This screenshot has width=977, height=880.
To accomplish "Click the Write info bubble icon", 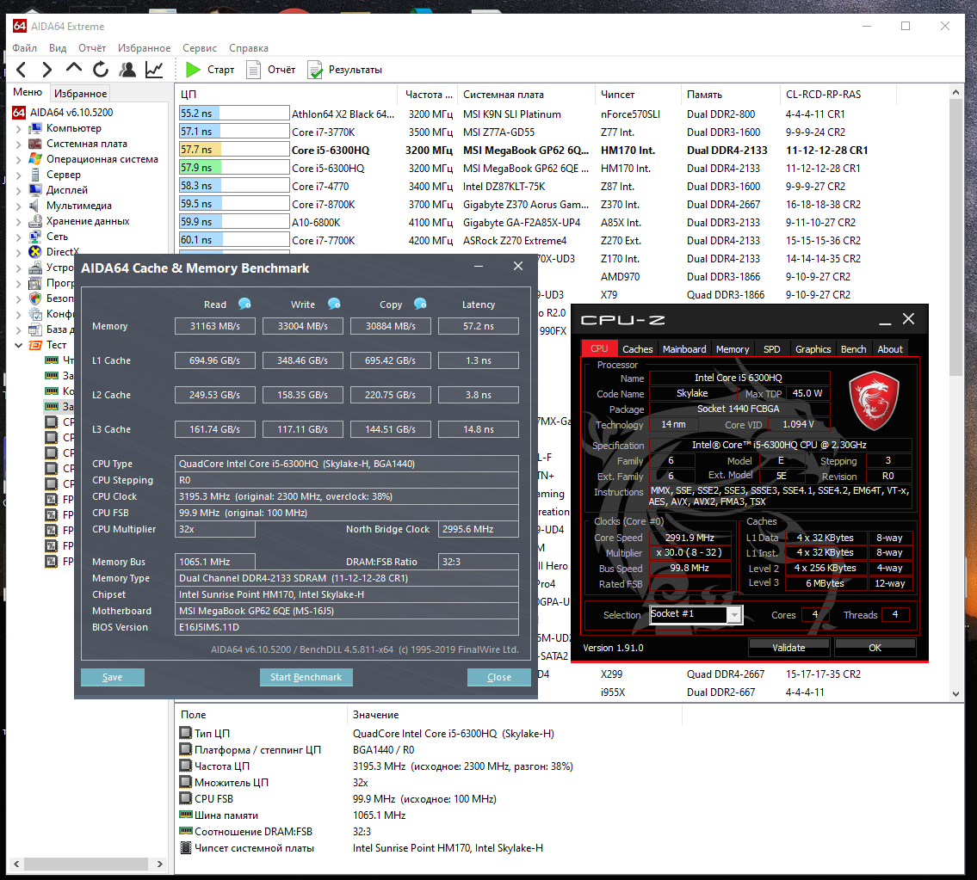I will click(x=335, y=304).
